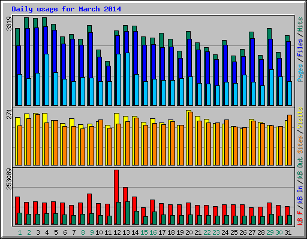
Task: Click the KB axis value 253089
Action: pos(9,179)
